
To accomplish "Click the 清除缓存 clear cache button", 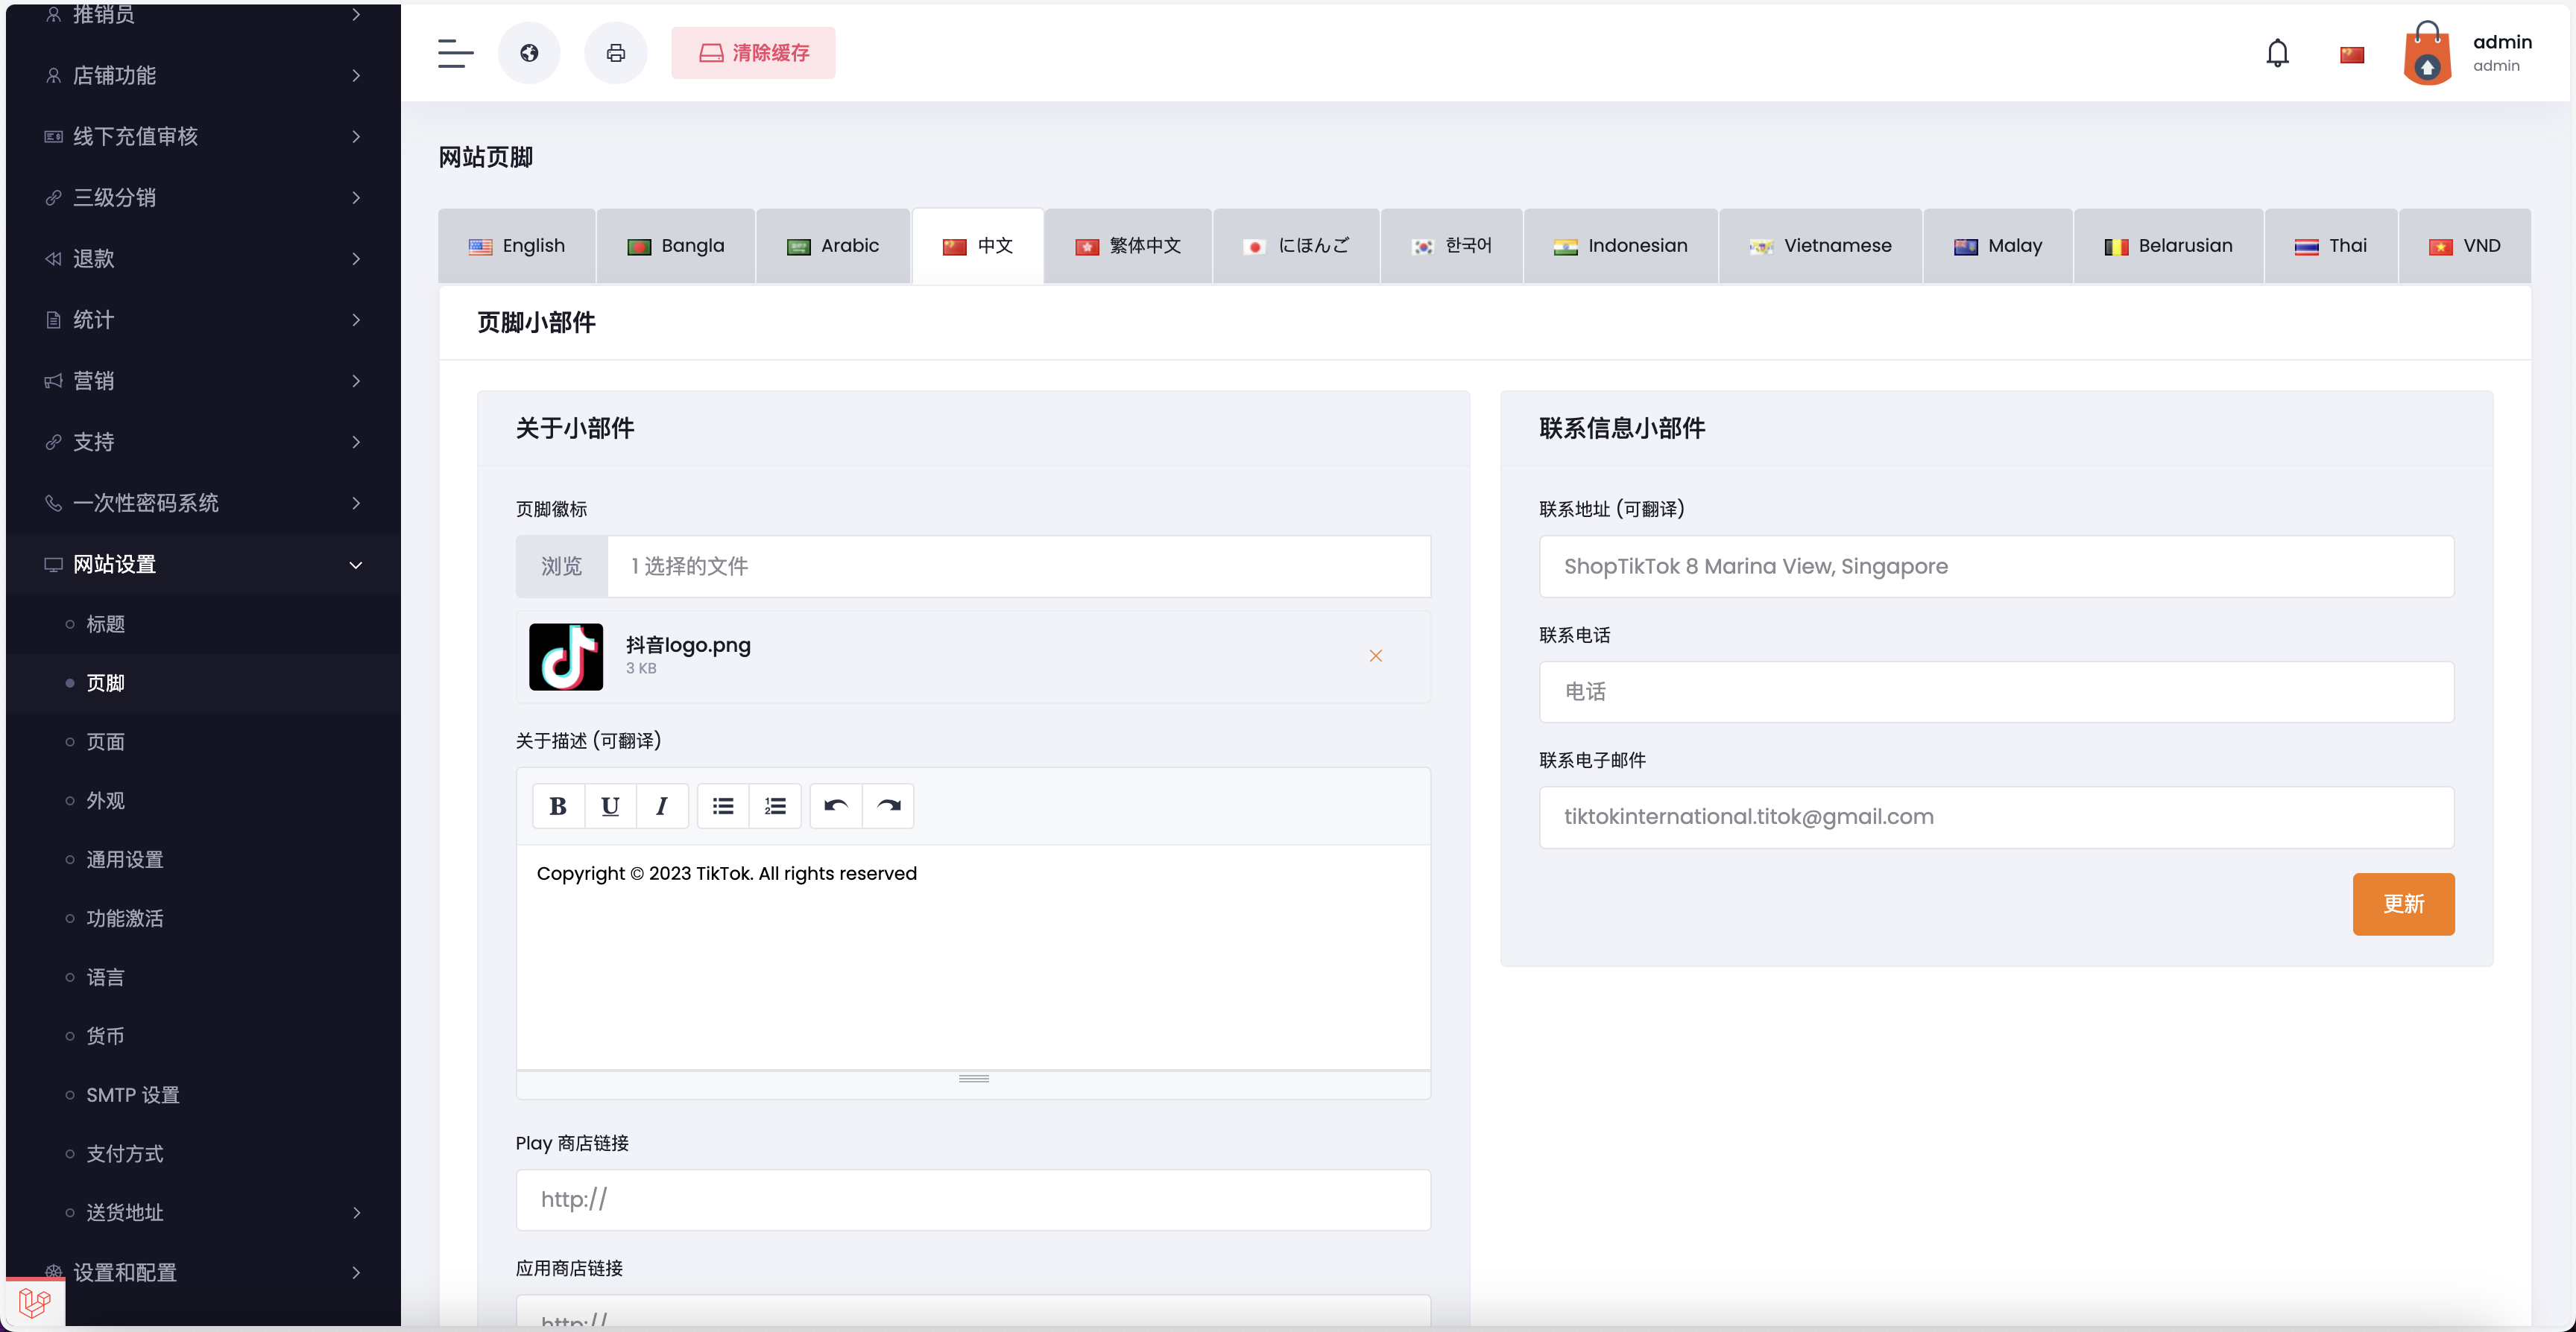I will click(753, 53).
